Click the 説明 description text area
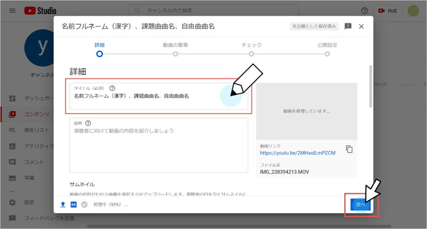Viewport: 427px width, 229px height. click(159, 148)
